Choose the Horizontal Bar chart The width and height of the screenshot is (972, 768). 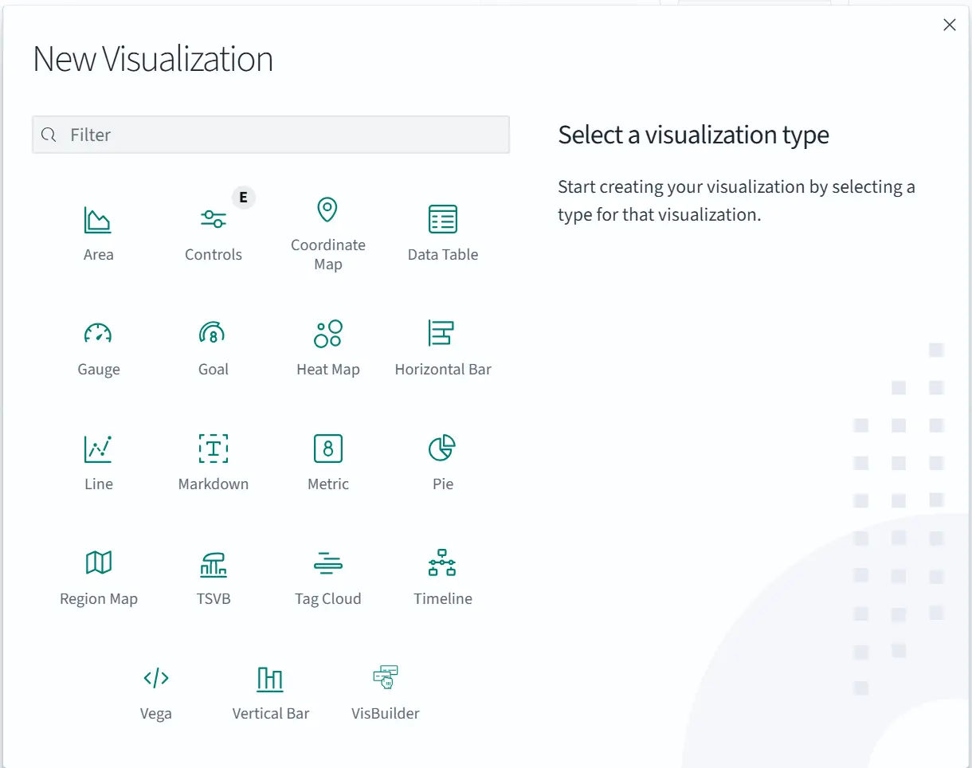[x=442, y=346]
